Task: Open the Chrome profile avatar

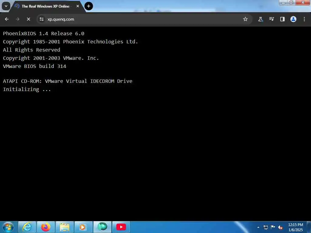Action: pyautogui.click(x=293, y=19)
